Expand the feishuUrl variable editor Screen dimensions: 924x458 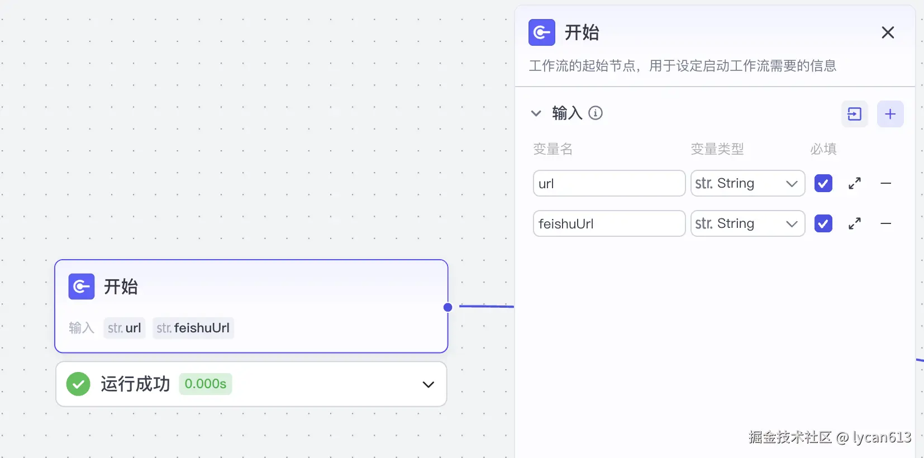[x=854, y=223]
